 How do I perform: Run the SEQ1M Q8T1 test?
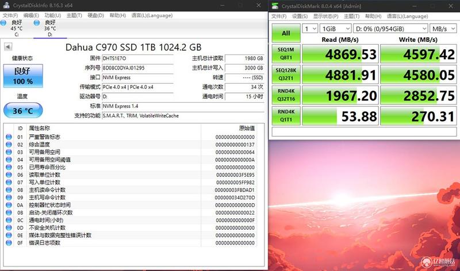point(286,53)
